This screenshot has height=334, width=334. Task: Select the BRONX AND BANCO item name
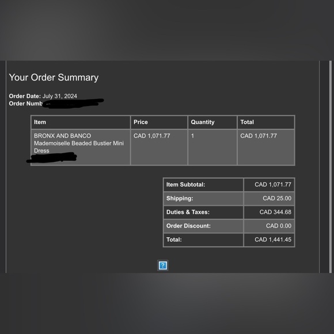click(x=62, y=136)
